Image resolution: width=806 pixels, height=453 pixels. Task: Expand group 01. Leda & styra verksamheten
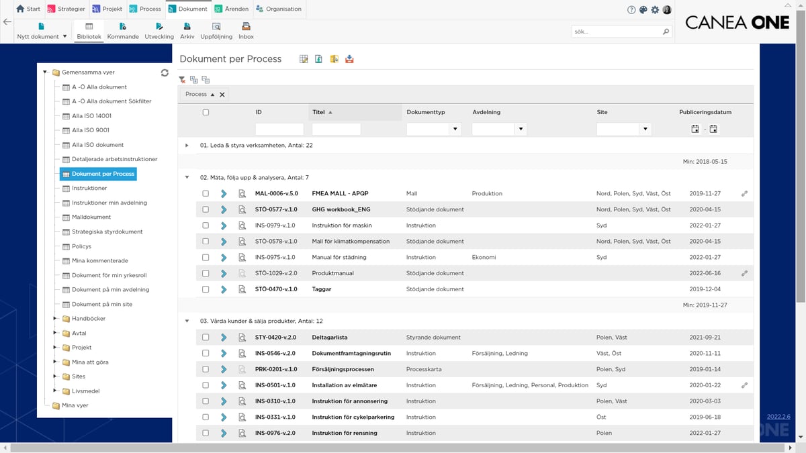[187, 145]
